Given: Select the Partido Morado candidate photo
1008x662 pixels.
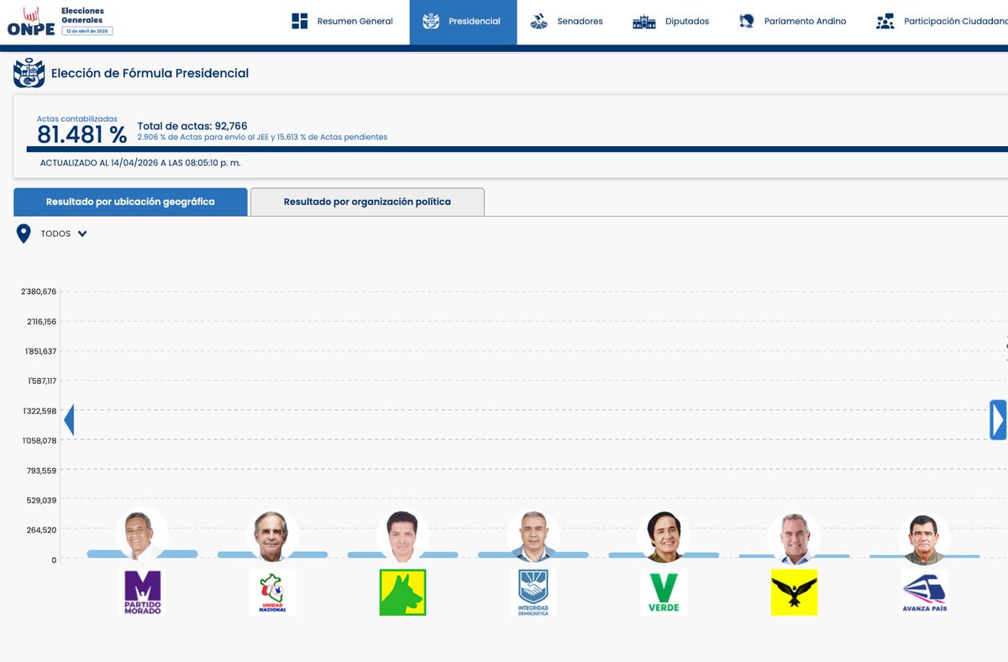Looking at the screenshot, I should click(x=142, y=535).
